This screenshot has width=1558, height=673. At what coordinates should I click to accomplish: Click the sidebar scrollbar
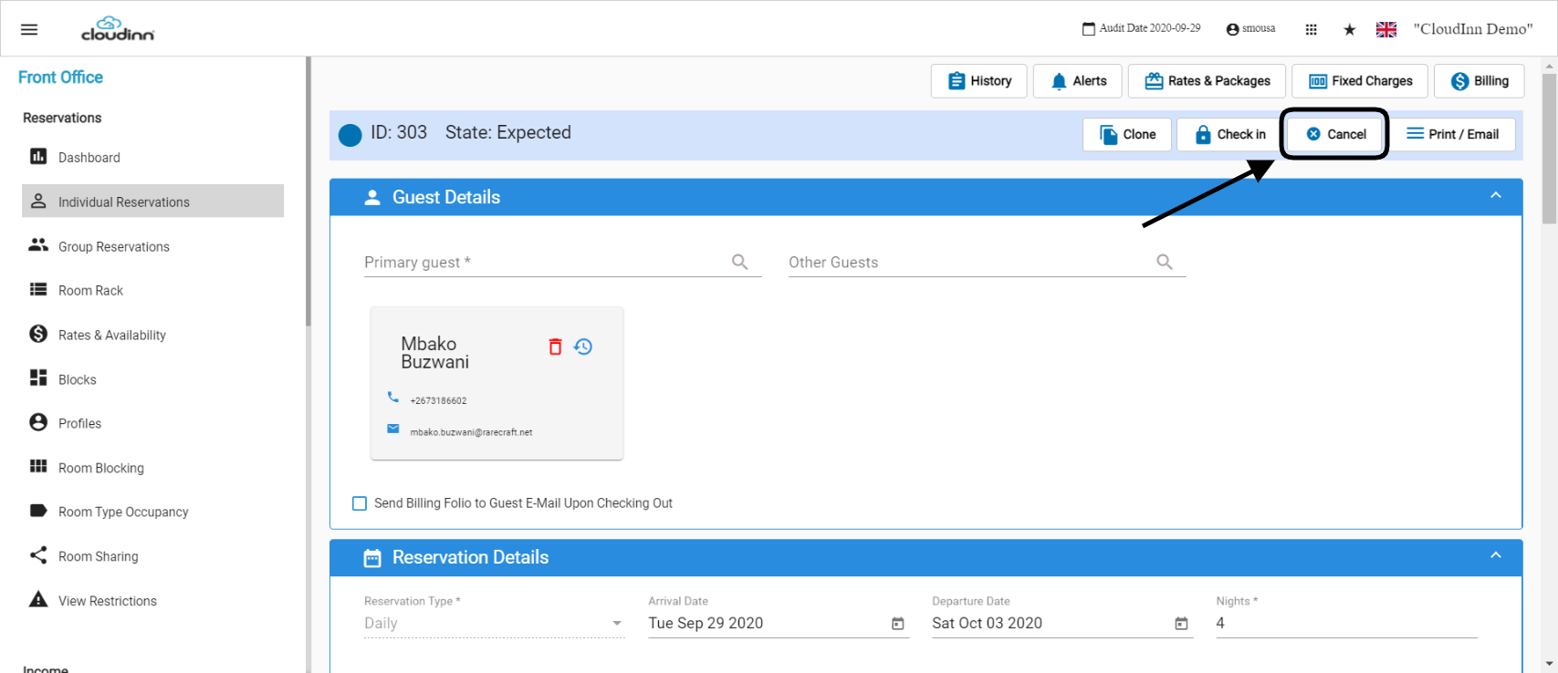pyautogui.click(x=308, y=192)
